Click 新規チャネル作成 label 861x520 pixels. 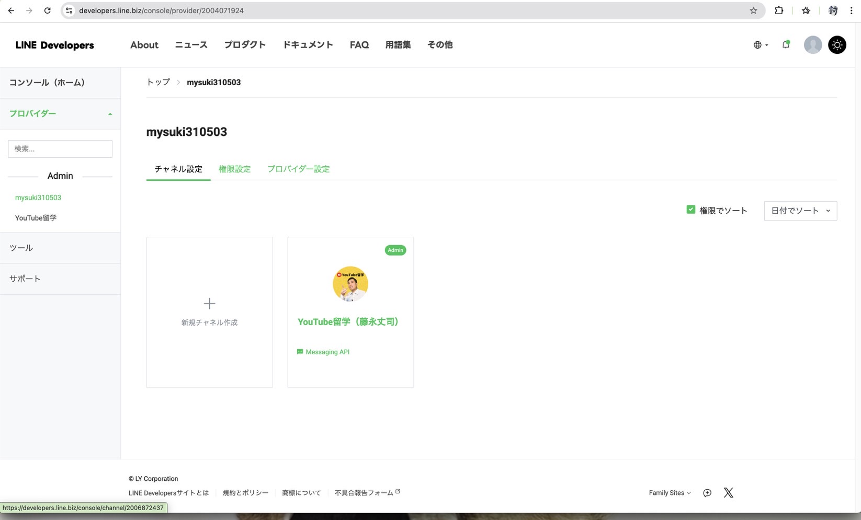pos(209,322)
